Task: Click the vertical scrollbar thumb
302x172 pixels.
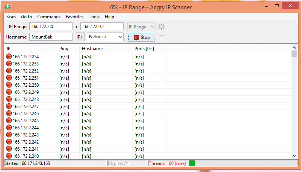Action: (294, 54)
